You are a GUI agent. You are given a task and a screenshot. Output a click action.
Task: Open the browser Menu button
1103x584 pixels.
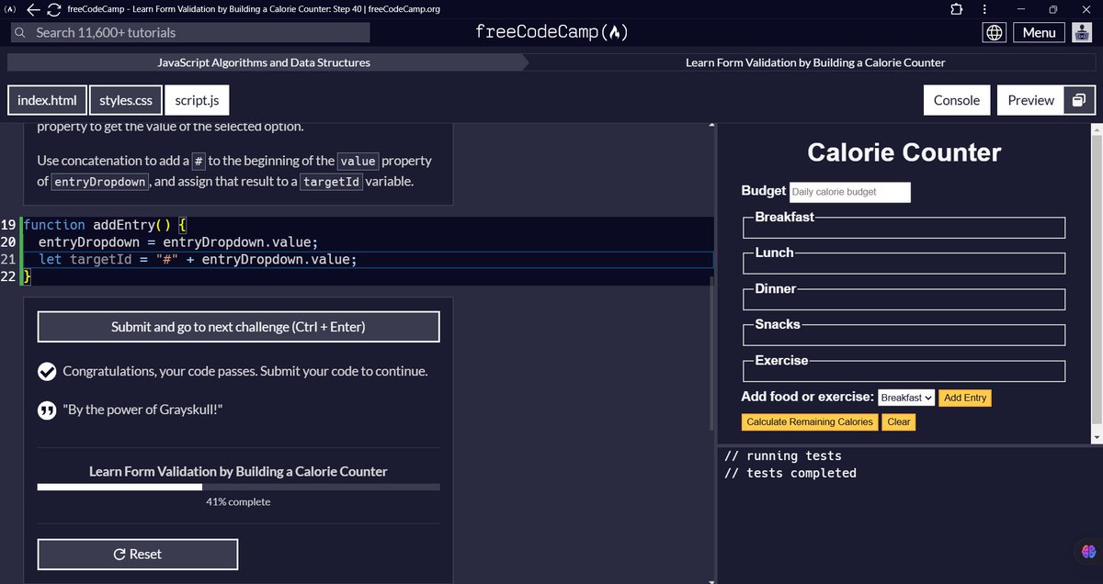(1038, 31)
